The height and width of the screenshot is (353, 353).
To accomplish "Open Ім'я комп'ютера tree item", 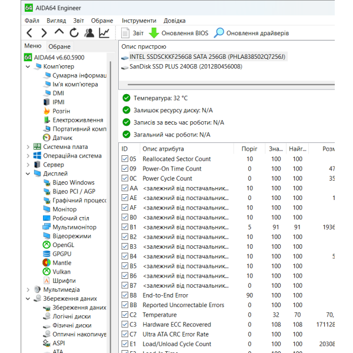I will (71, 84).
